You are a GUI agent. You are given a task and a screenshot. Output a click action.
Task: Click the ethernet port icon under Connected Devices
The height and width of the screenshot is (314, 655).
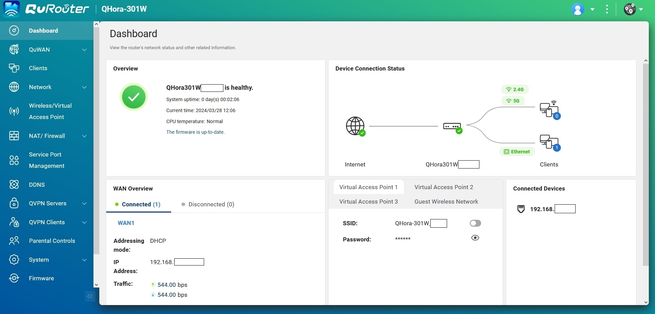click(x=521, y=209)
